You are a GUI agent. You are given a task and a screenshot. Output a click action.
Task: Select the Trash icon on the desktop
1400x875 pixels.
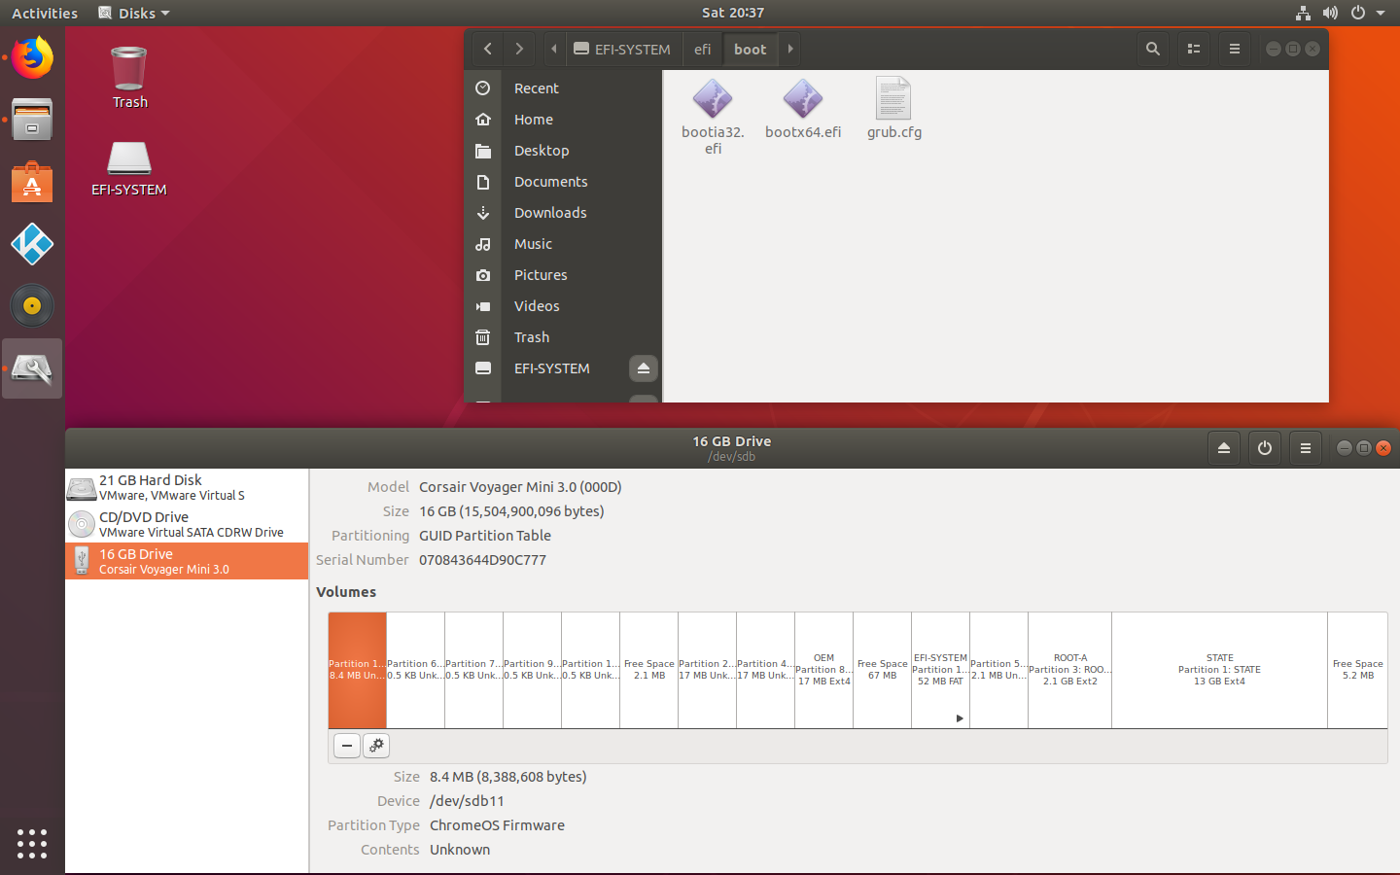click(x=129, y=78)
